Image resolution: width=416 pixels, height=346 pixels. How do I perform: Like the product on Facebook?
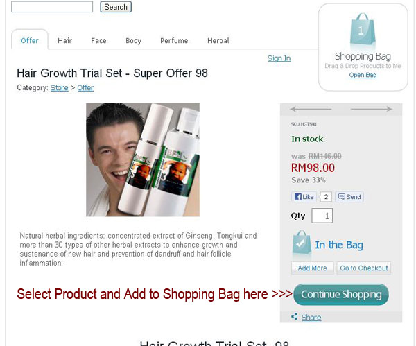coord(304,197)
